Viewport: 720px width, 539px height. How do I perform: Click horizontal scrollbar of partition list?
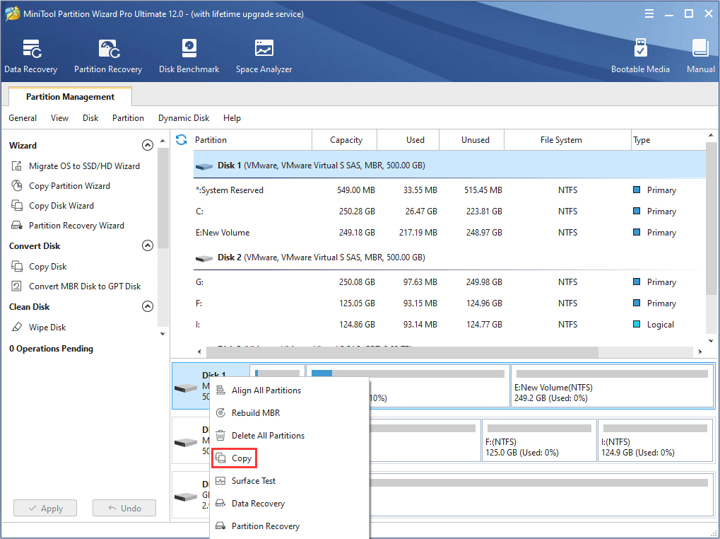coord(402,352)
